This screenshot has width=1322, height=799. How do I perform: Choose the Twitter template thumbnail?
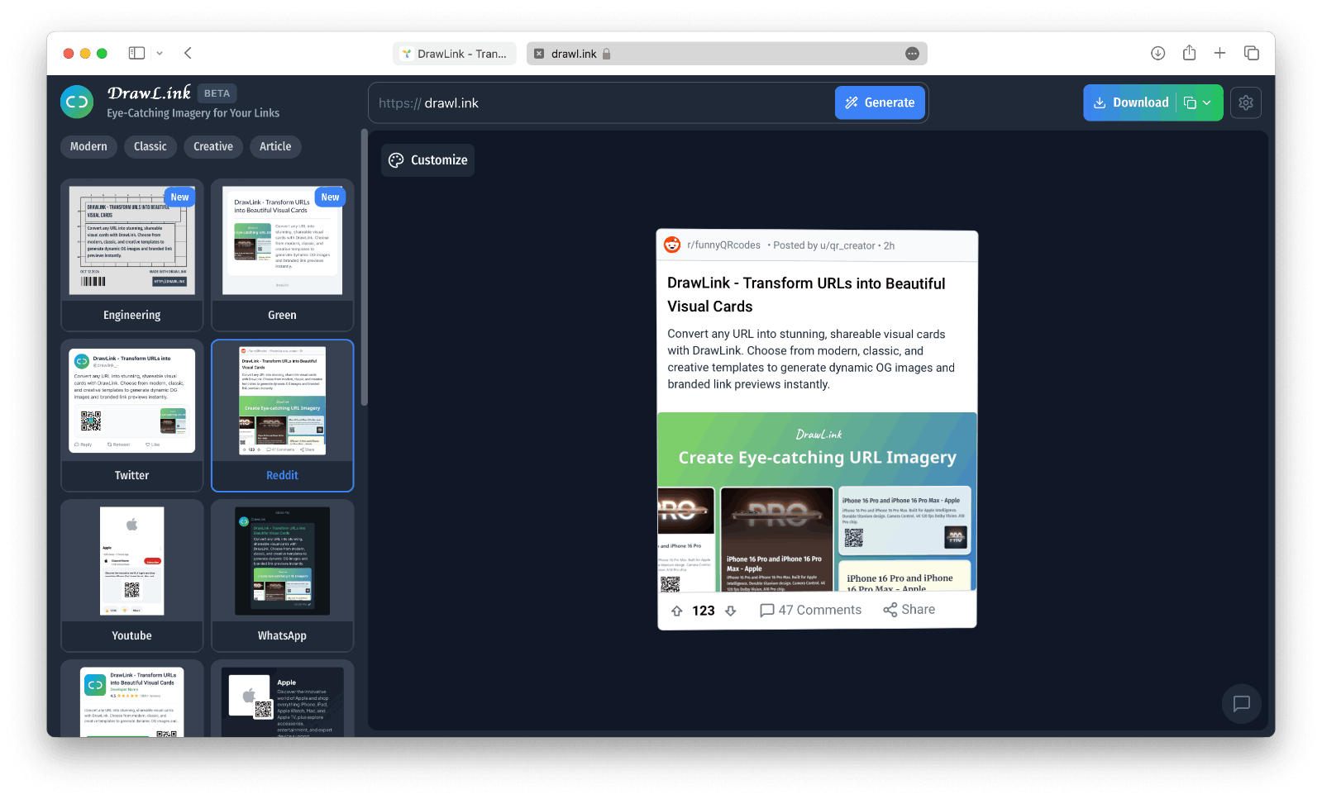pyautogui.click(x=132, y=416)
